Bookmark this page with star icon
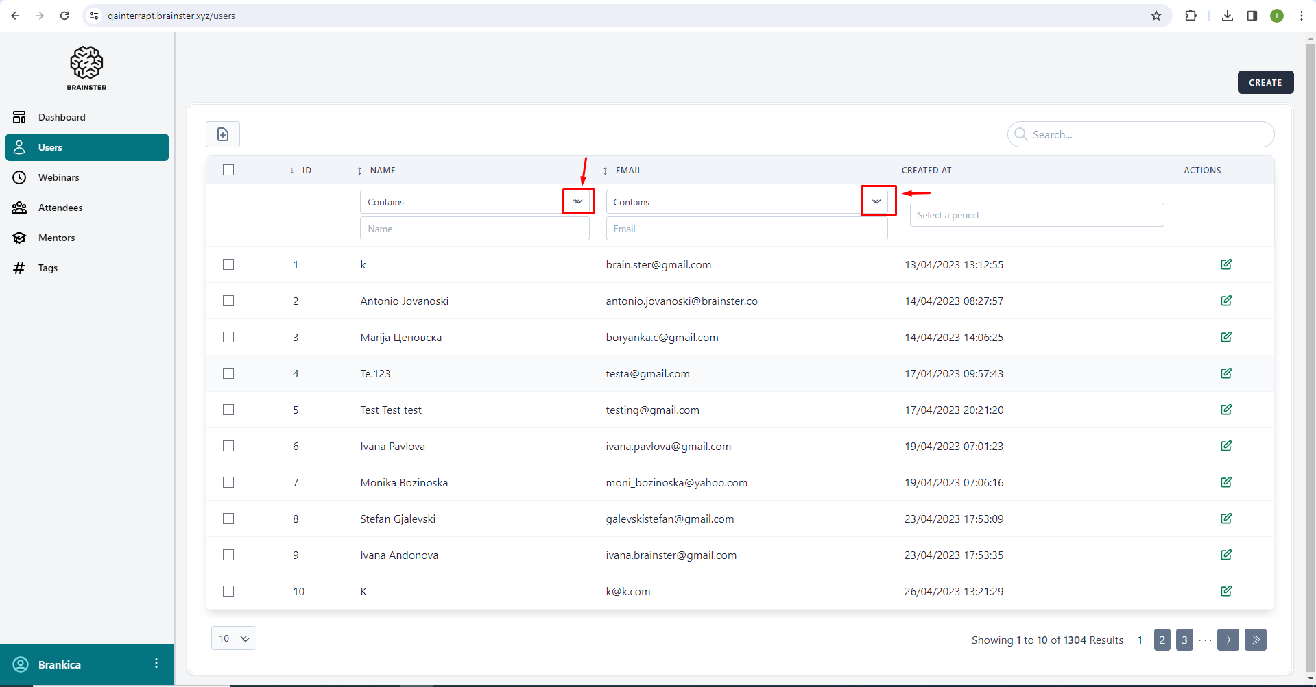The image size is (1316, 687). point(1156,16)
